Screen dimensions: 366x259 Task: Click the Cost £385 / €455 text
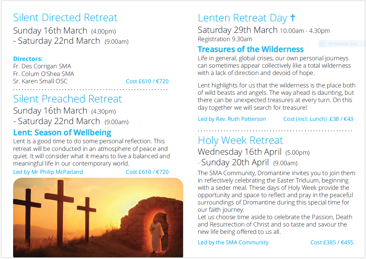(x=332, y=242)
